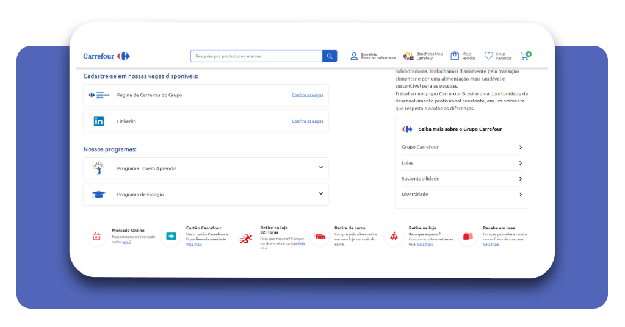
Task: Click 'Veja mais' under Receba em casa
Action: pyautogui.click(x=491, y=245)
